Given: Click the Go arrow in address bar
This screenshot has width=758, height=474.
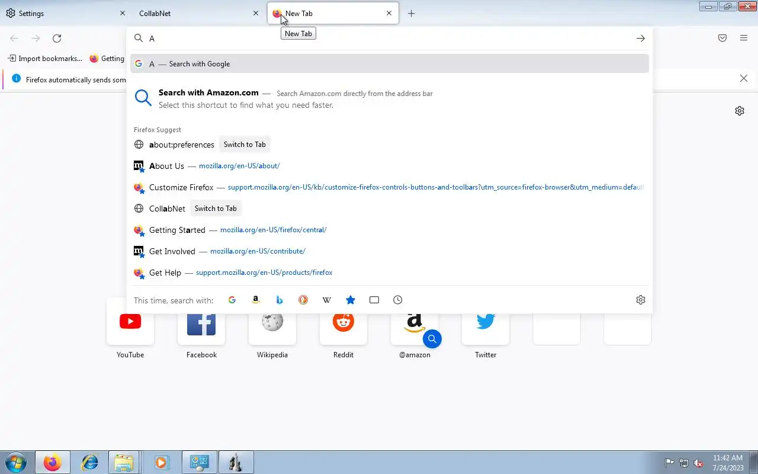Looking at the screenshot, I should coord(640,38).
